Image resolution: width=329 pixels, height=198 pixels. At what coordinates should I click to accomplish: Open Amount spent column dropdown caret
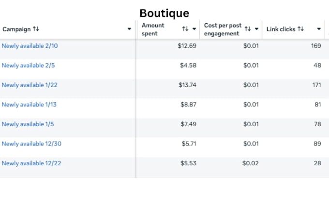pos(194,29)
